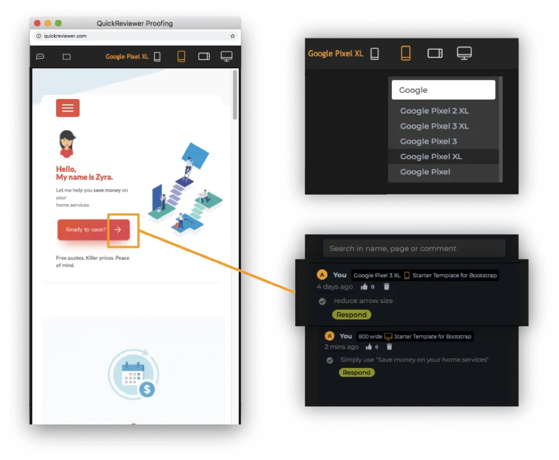Click Free quotes. Killer prices text
This screenshot has height=460, width=559.
[x=93, y=261]
